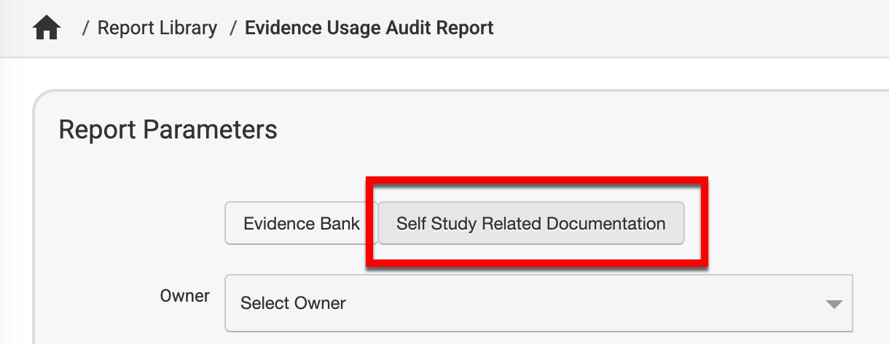Switch to Self Study Related Documentation
The height and width of the screenshot is (344, 889).
coord(530,223)
